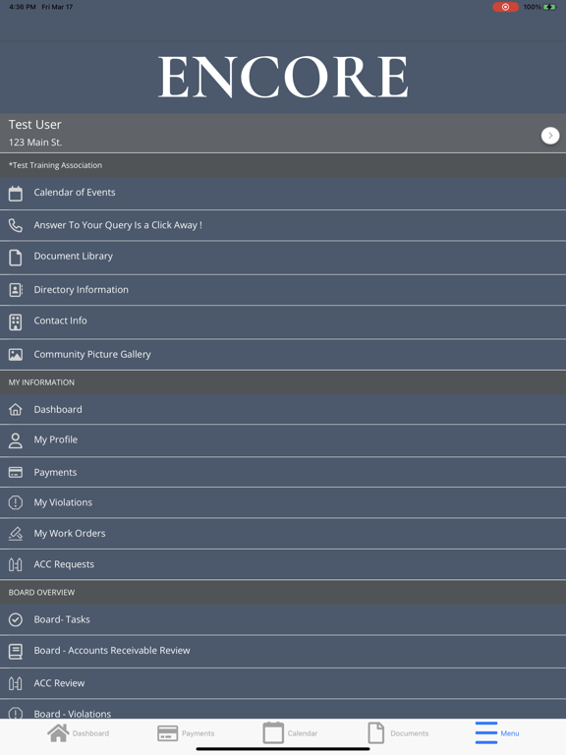This screenshot has height=755, width=566.
Task: Select the icon beside ACC Requests
Action: (x=16, y=564)
